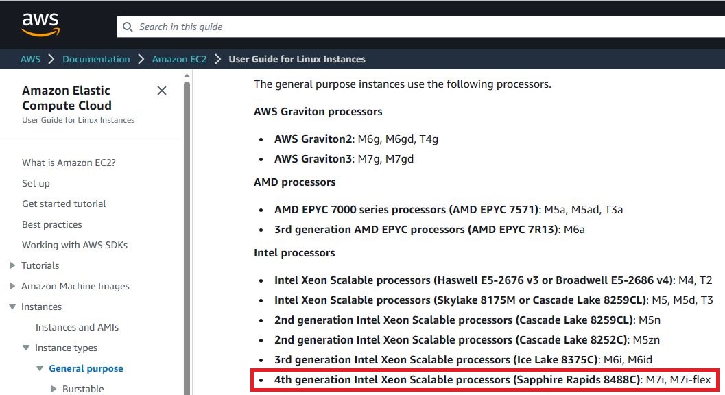
Task: Open the Instances and AMIs page
Action: (x=77, y=327)
